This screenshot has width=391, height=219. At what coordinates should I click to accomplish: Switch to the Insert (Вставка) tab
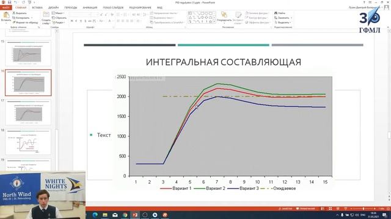pos(37,8)
